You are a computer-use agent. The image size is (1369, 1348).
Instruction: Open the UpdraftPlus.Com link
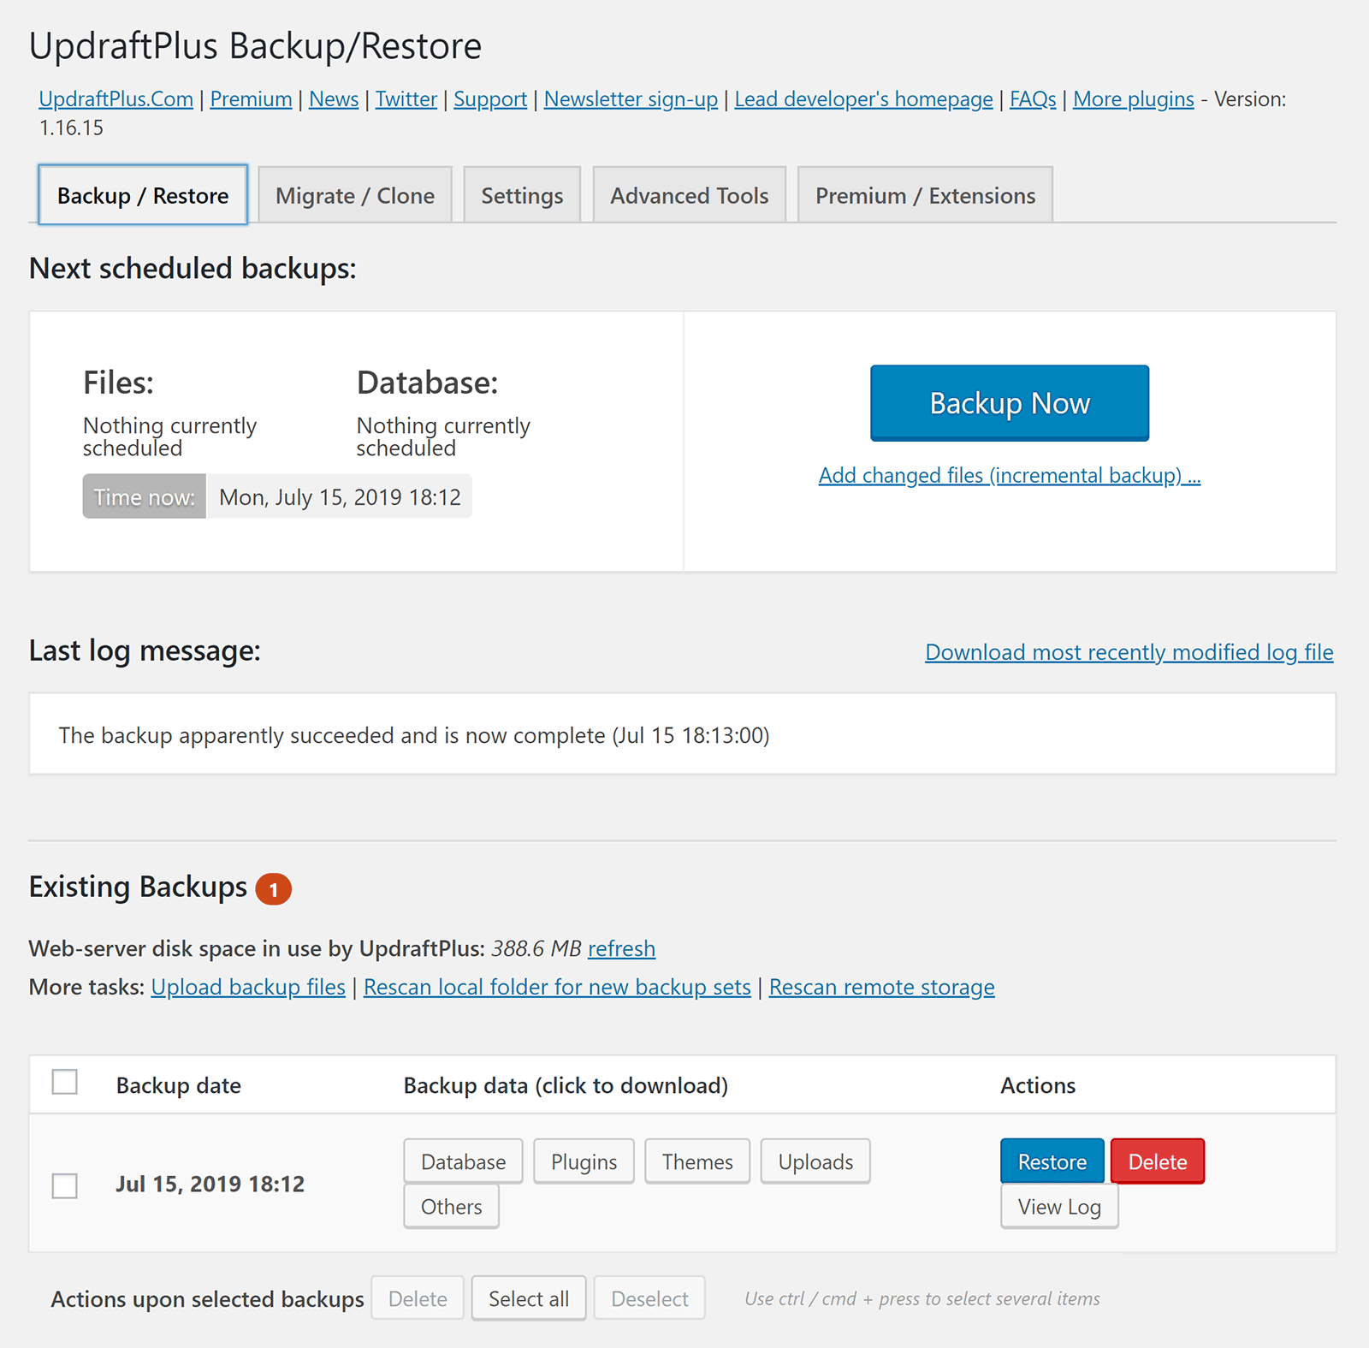coord(116,99)
